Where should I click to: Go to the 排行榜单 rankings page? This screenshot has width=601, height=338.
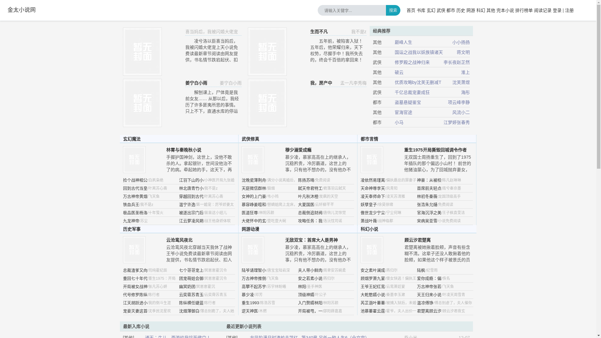[x=524, y=10]
